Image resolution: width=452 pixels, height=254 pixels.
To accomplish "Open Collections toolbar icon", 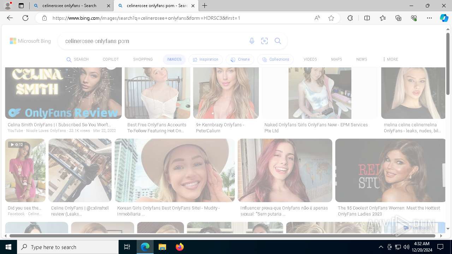I will (398, 18).
